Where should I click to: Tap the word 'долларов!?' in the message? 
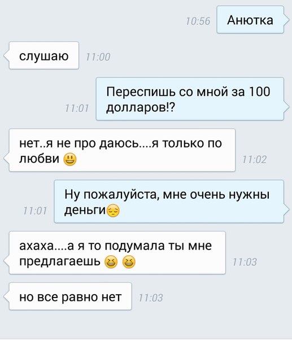(x=141, y=107)
